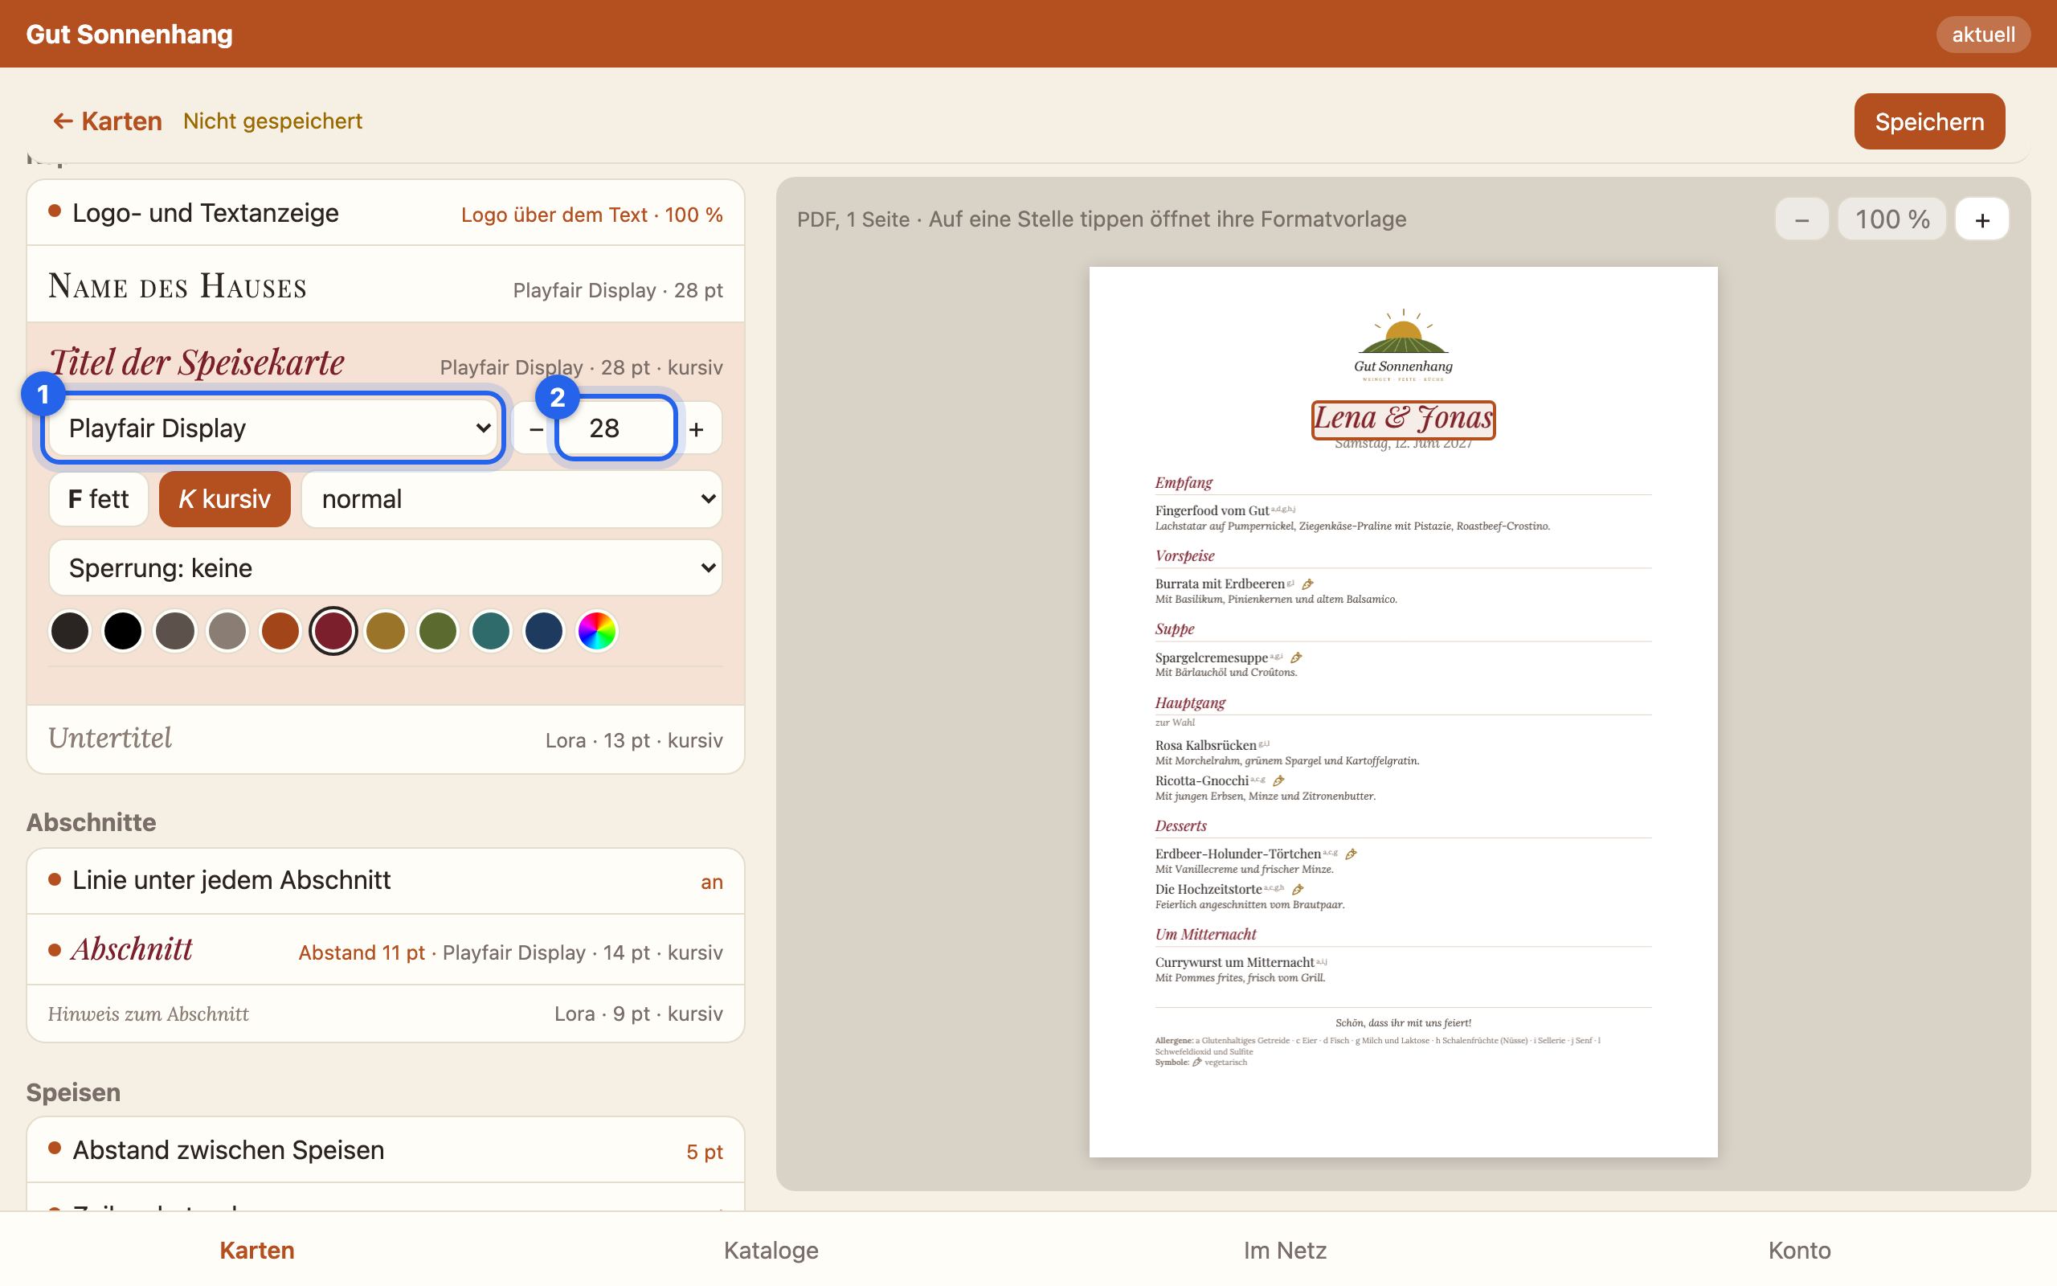Image resolution: width=2057 pixels, height=1286 pixels.
Task: Increase title font size with plus
Action: (x=697, y=428)
